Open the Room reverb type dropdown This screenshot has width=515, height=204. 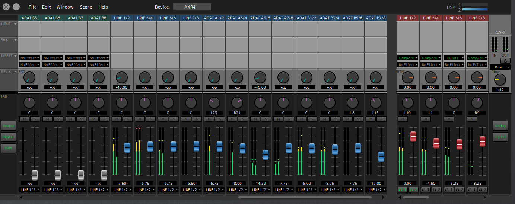pos(500,67)
